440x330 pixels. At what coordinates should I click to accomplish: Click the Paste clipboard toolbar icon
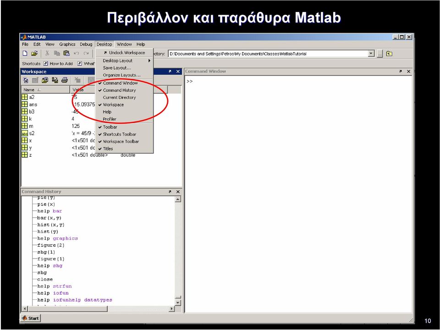pyautogui.click(x=66, y=53)
